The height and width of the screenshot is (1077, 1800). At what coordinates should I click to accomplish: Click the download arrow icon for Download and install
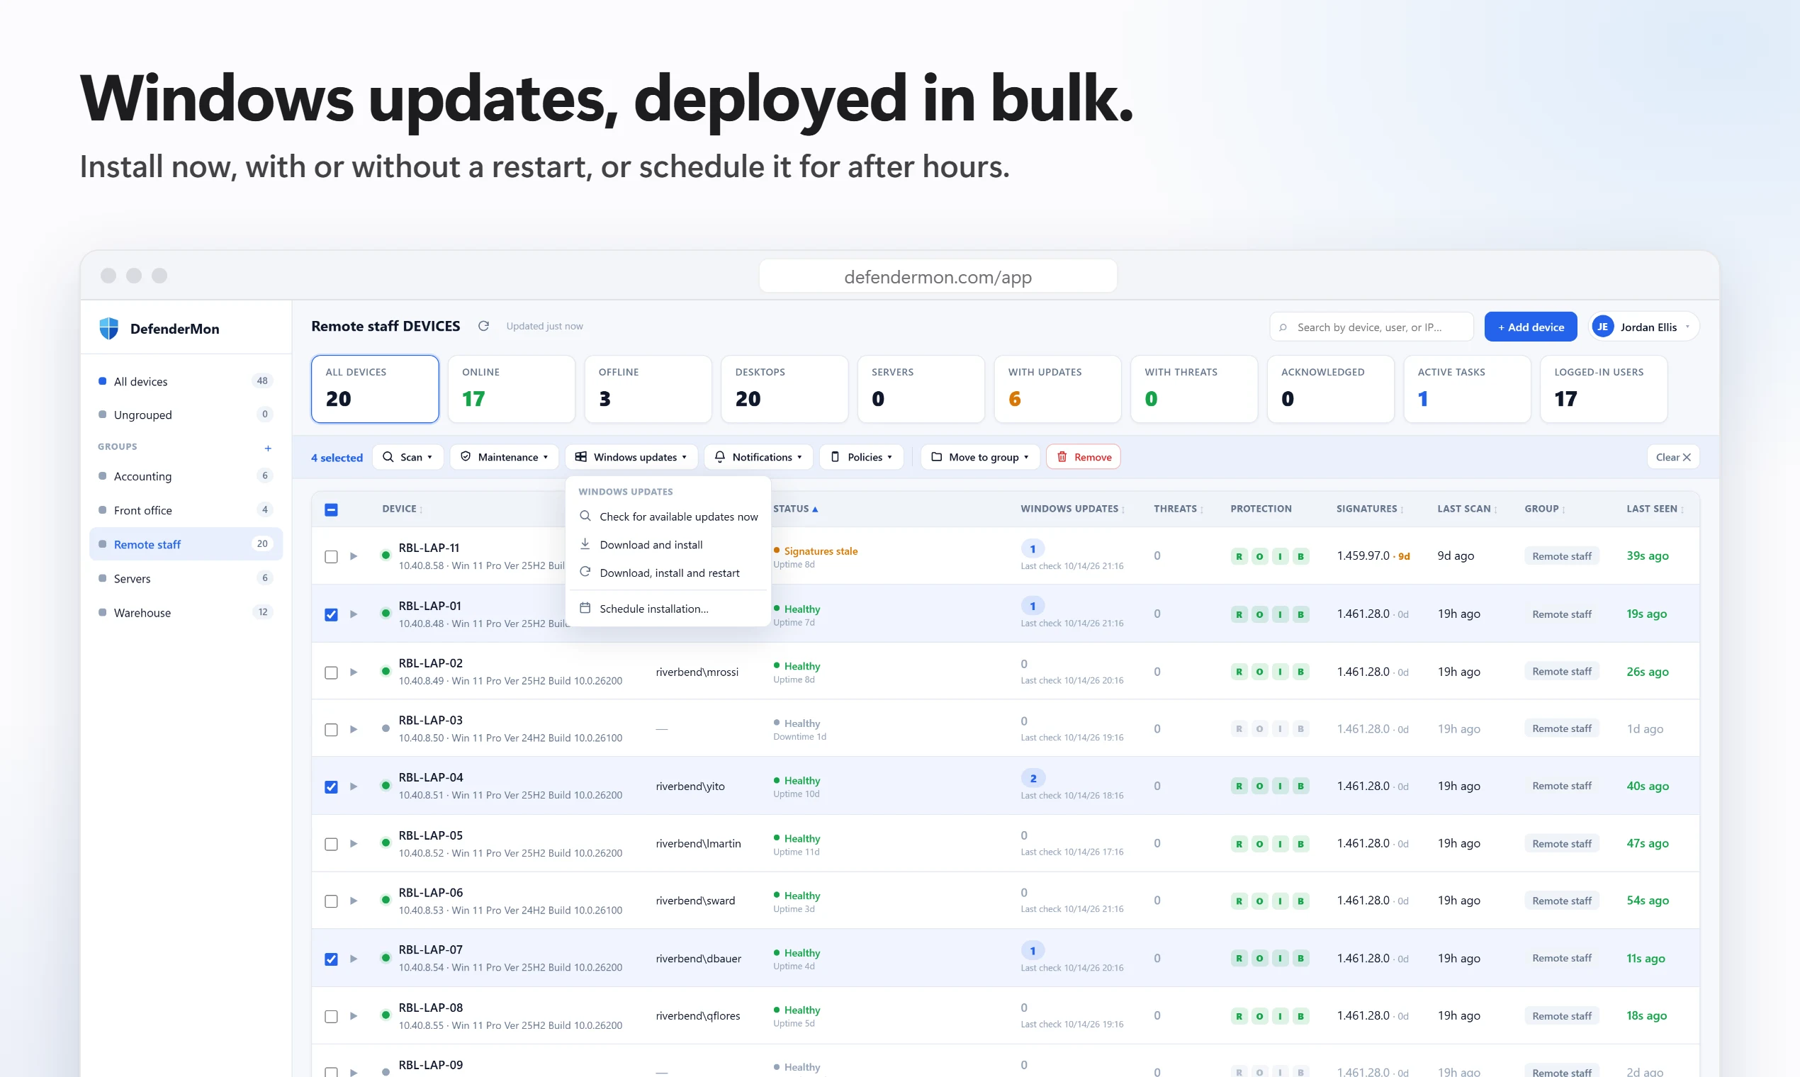pyautogui.click(x=585, y=543)
